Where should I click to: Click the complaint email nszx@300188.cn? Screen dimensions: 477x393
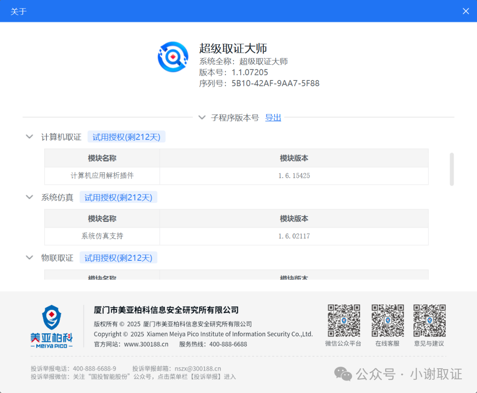197,369
